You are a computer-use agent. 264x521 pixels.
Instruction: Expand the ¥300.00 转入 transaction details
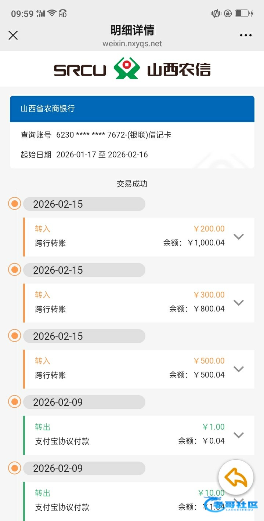point(239,303)
